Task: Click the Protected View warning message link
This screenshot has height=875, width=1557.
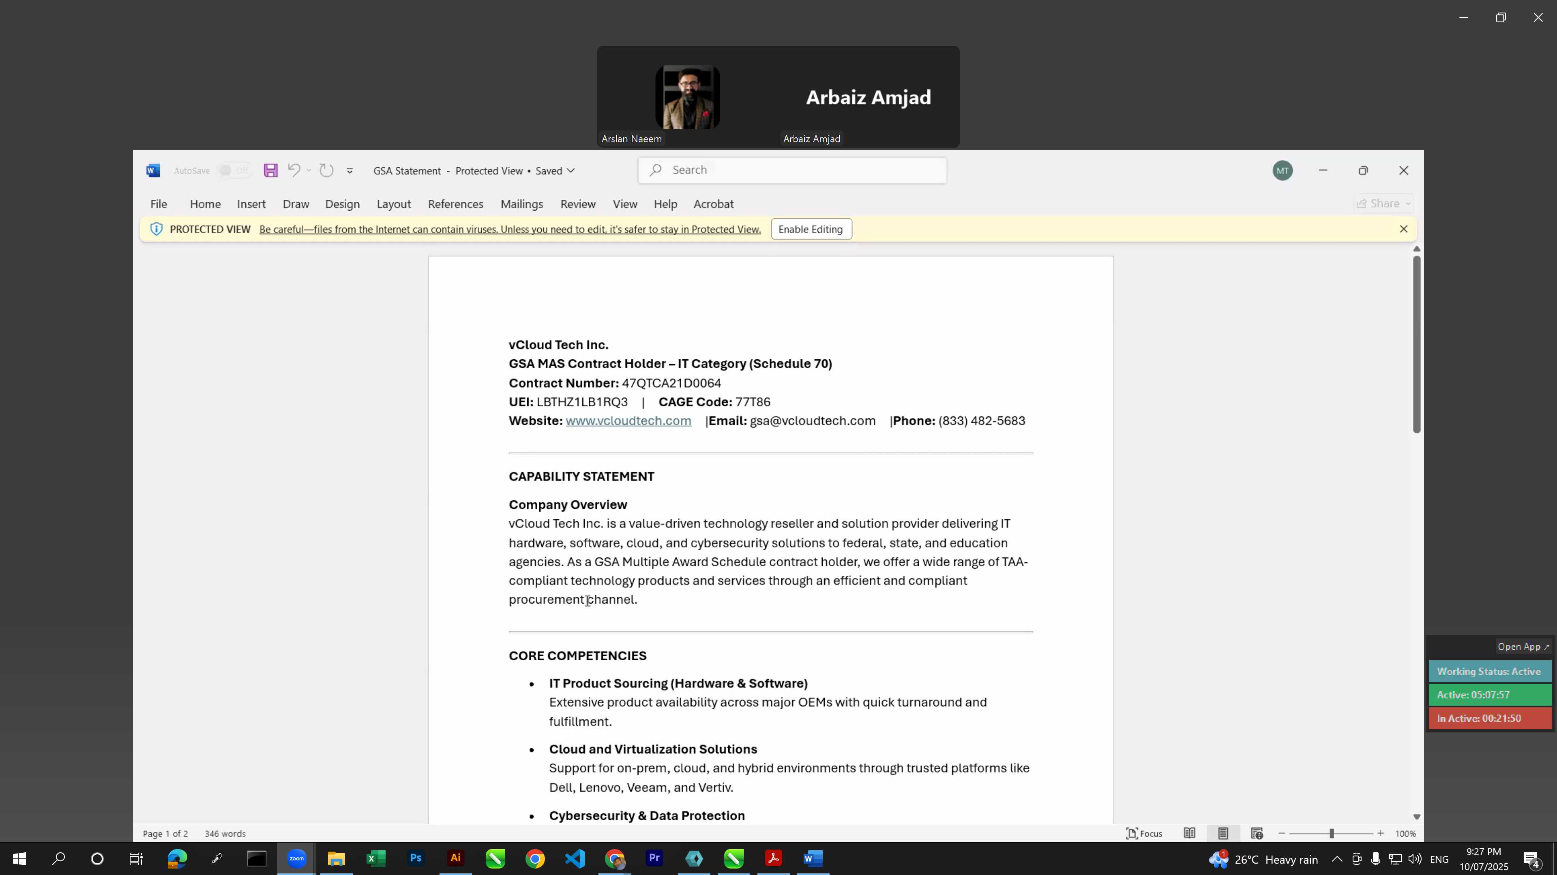Action: 510,229
